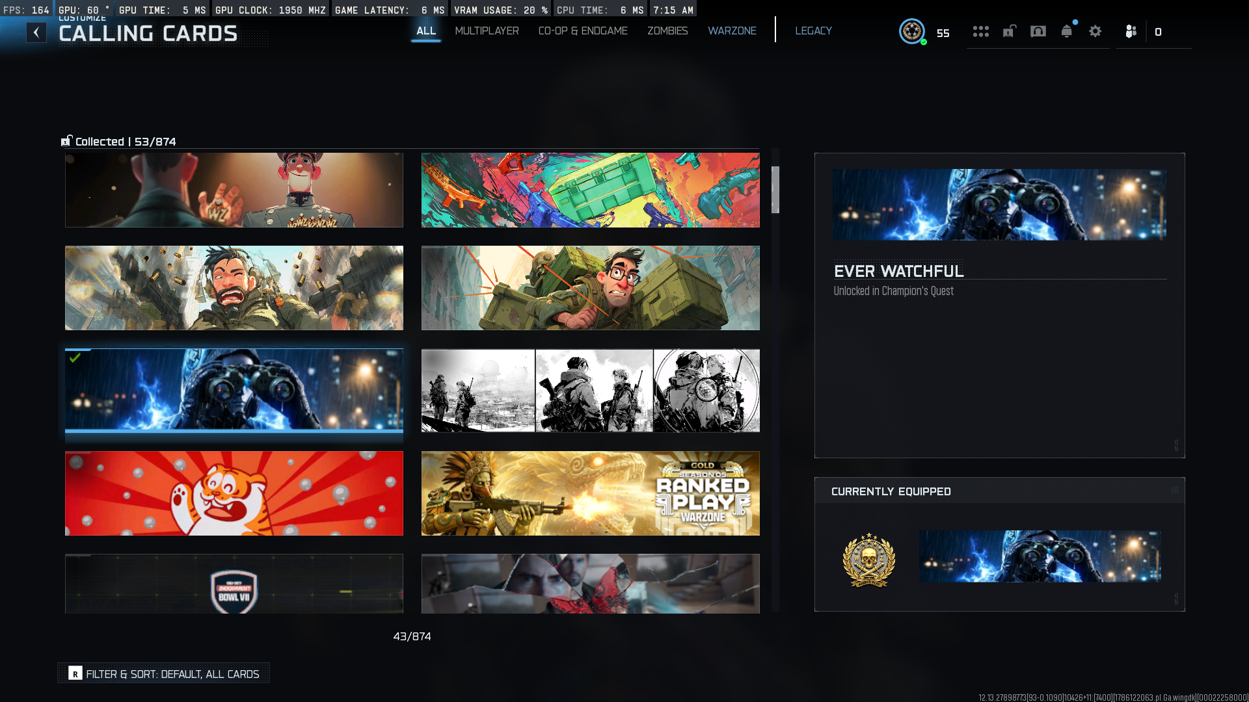Click the 43/874 position counter
The height and width of the screenshot is (702, 1249).
point(412,636)
